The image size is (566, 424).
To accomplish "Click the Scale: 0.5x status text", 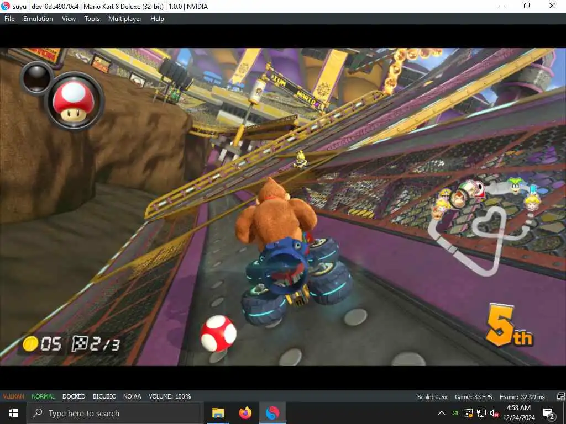I will pos(432,397).
